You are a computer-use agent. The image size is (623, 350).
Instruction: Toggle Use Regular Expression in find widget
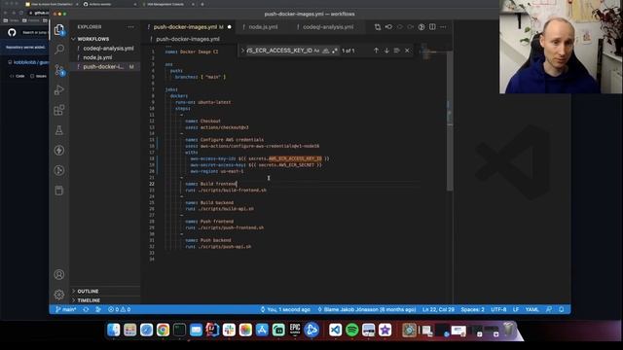click(x=335, y=51)
